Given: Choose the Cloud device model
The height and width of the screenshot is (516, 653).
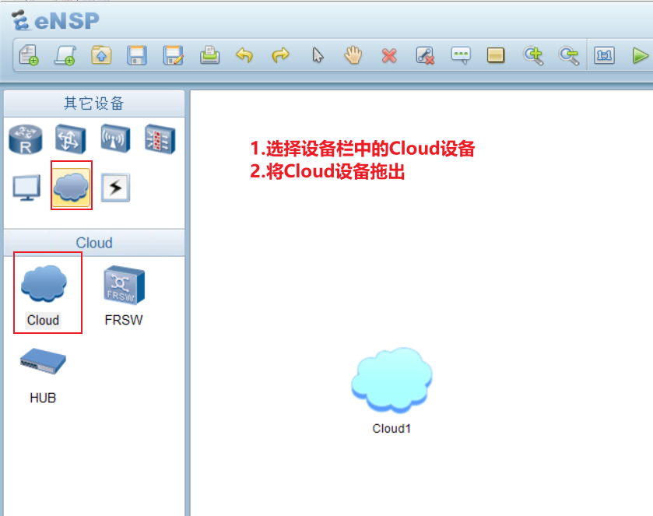Looking at the screenshot, I should 44,296.
